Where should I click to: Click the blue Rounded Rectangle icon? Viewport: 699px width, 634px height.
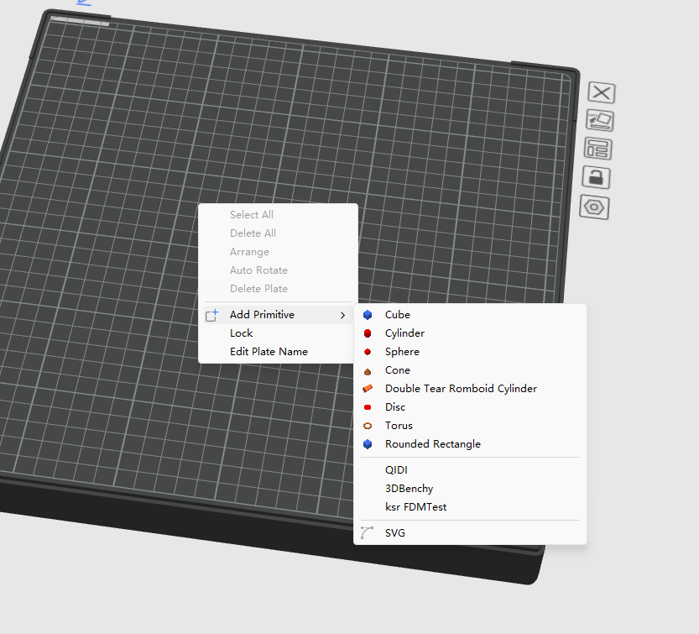(368, 444)
